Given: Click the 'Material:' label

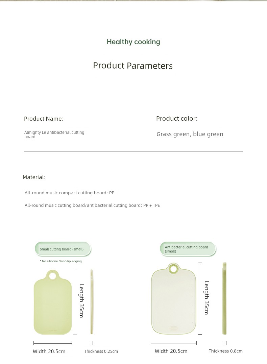Looking at the screenshot, I should click(x=34, y=177).
